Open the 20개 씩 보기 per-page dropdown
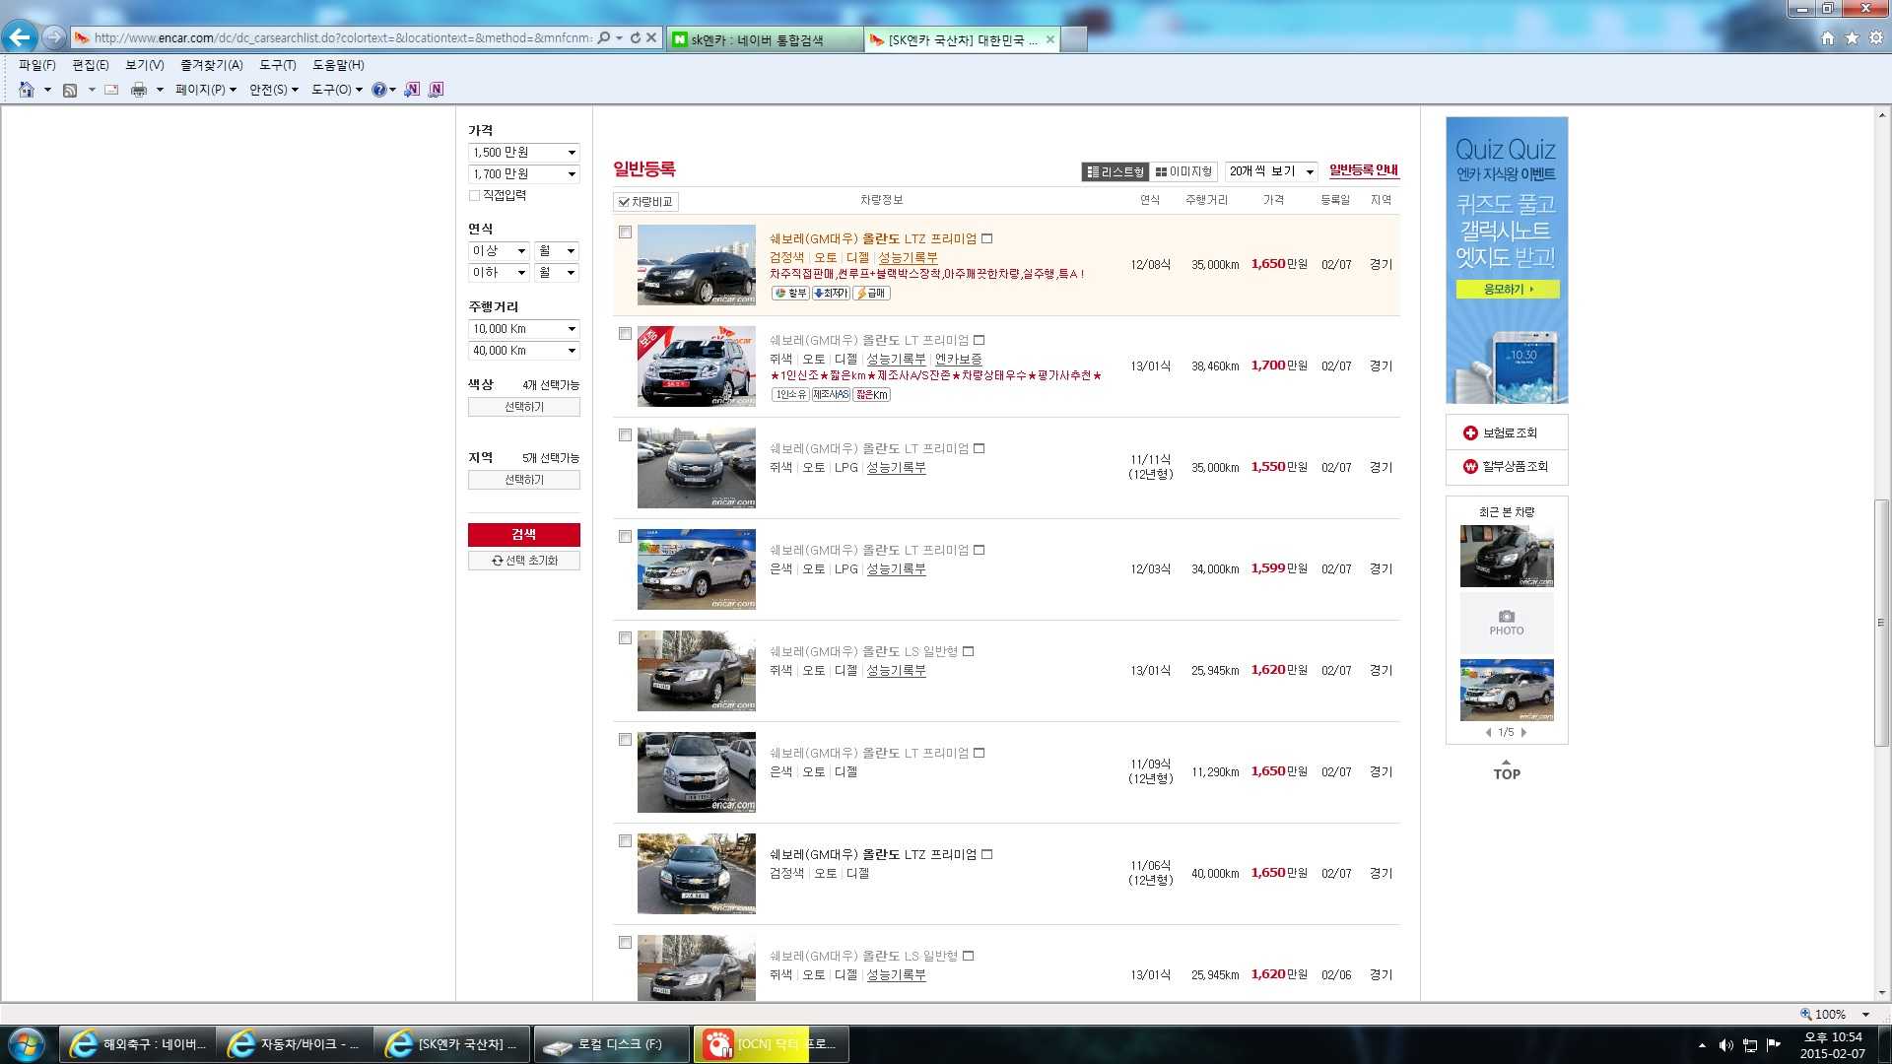Viewport: 1892px width, 1064px height. 1271,171
